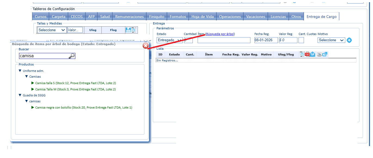The image size is (373, 158).
Task: Click the Búsqueda por árbol link
Action: pos(220,34)
